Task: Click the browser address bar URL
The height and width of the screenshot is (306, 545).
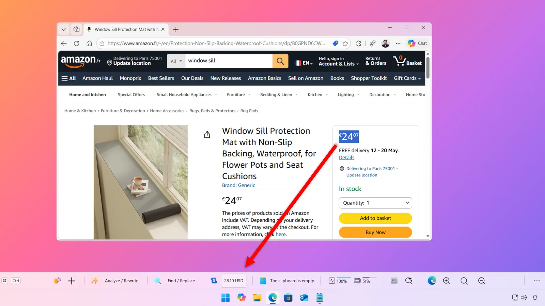Action: click(x=216, y=44)
